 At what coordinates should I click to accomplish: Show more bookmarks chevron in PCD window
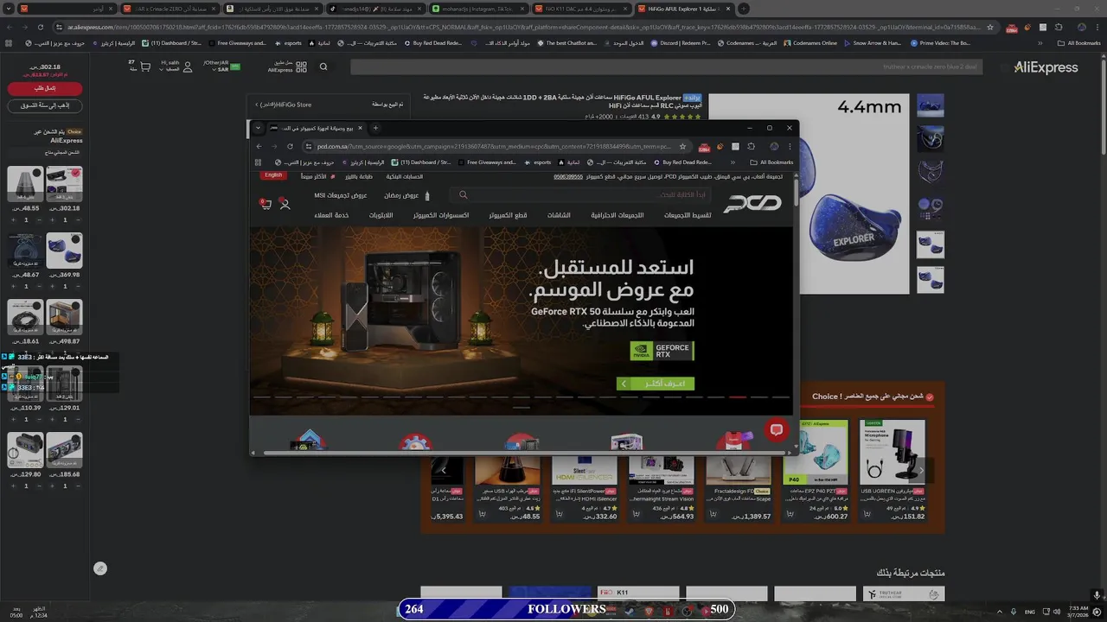point(733,162)
